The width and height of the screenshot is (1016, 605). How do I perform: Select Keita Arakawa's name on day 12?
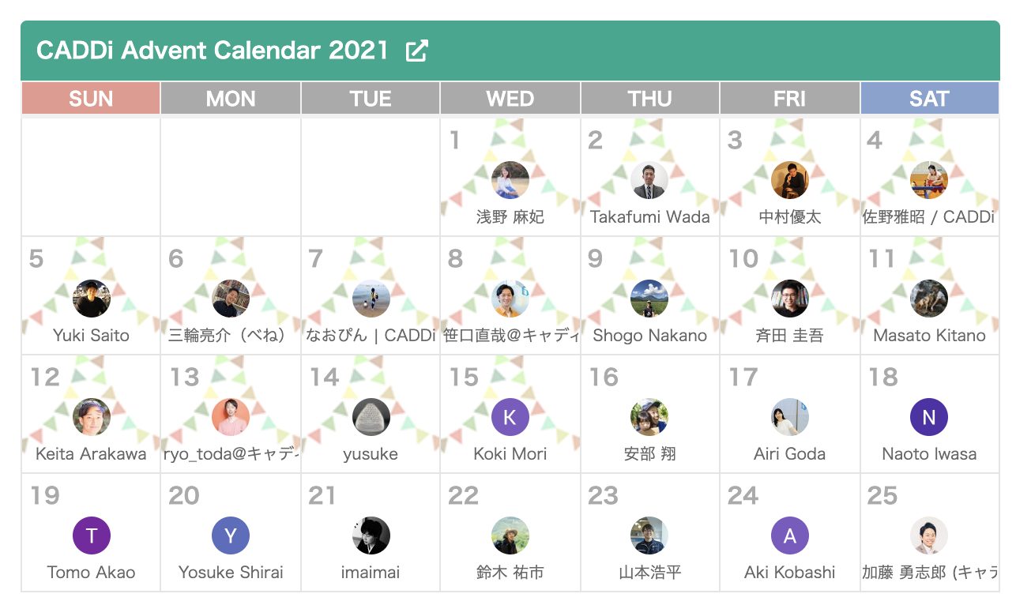pyautogui.click(x=92, y=454)
